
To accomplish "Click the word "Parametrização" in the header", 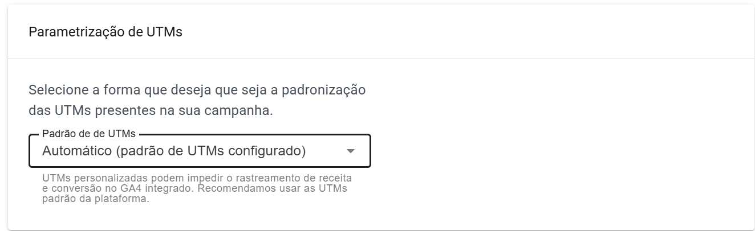I will (71, 32).
